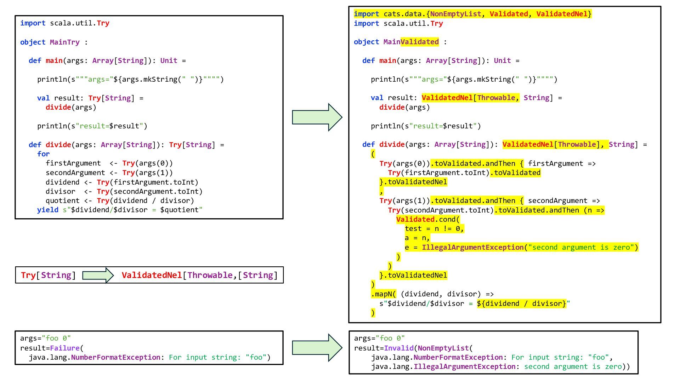Click 'import scala.util.Try' in MainValidated code
The image size is (680, 382).
tap(398, 23)
